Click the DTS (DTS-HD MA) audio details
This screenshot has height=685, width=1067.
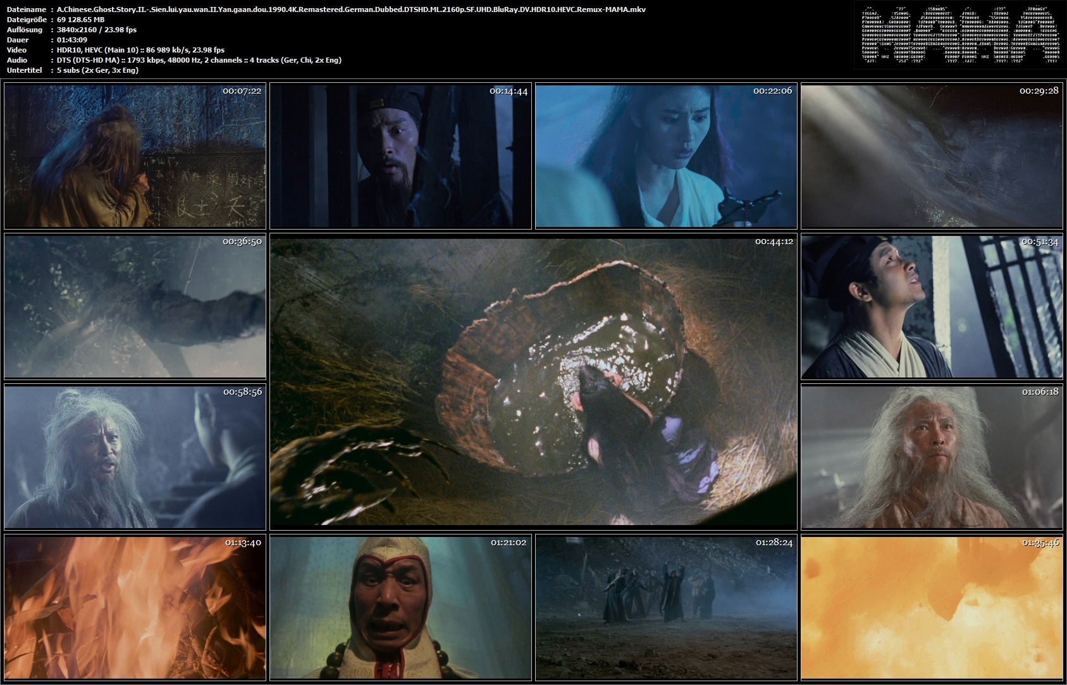199,60
